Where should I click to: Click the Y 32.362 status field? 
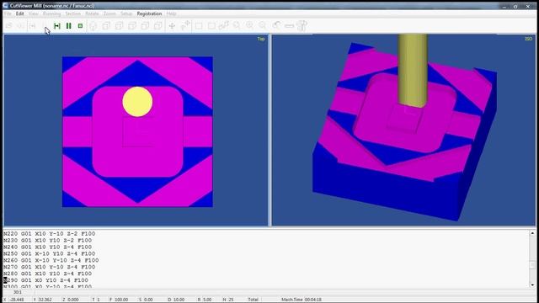pos(43,300)
